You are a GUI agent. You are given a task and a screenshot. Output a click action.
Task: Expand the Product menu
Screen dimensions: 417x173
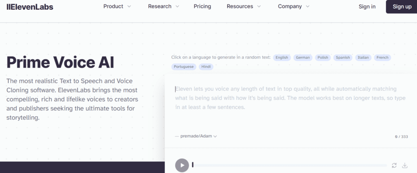[x=117, y=7]
